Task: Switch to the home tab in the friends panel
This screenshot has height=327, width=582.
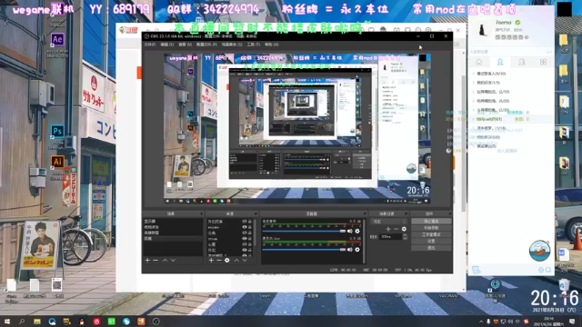Action: [479, 62]
